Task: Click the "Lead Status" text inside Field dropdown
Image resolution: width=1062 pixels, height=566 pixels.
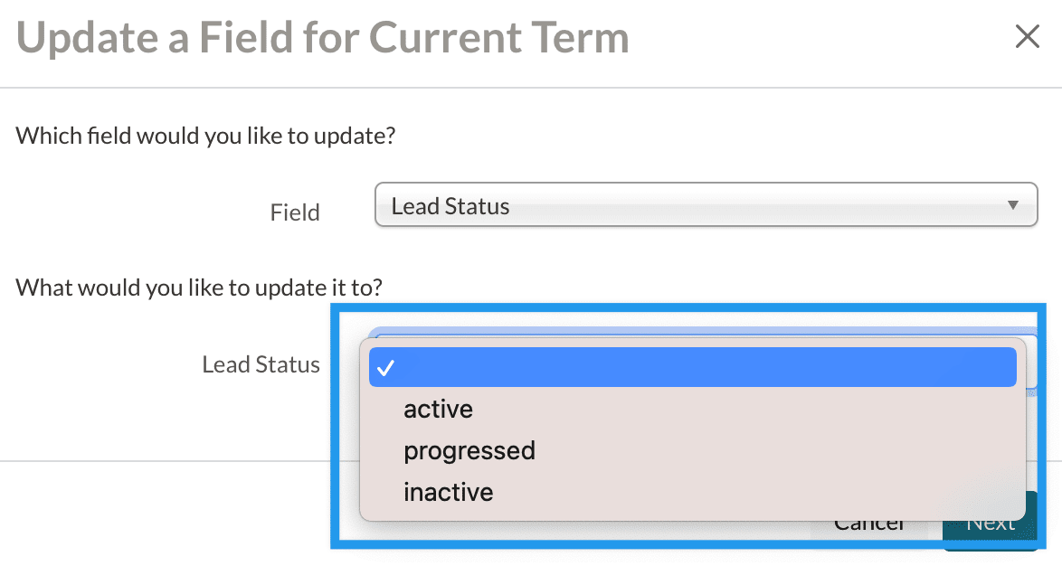Action: [450, 206]
